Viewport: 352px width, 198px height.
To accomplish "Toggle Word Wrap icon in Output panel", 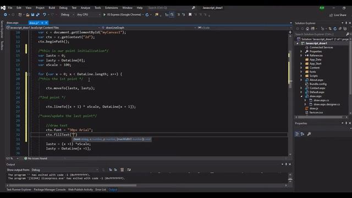I will 129,170.
